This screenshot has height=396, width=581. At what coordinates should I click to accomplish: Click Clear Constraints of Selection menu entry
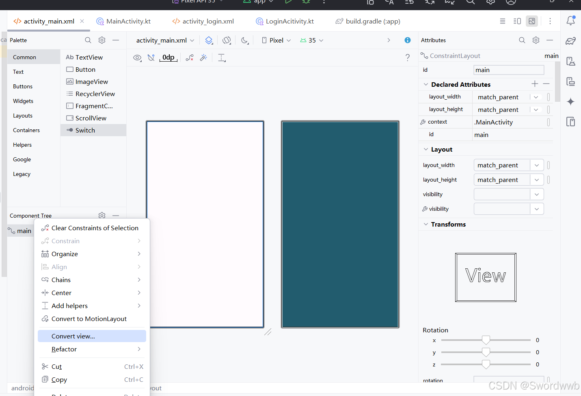tap(95, 228)
